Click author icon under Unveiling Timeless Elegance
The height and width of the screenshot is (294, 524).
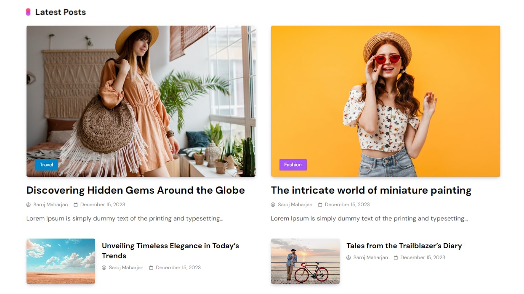pos(104,268)
